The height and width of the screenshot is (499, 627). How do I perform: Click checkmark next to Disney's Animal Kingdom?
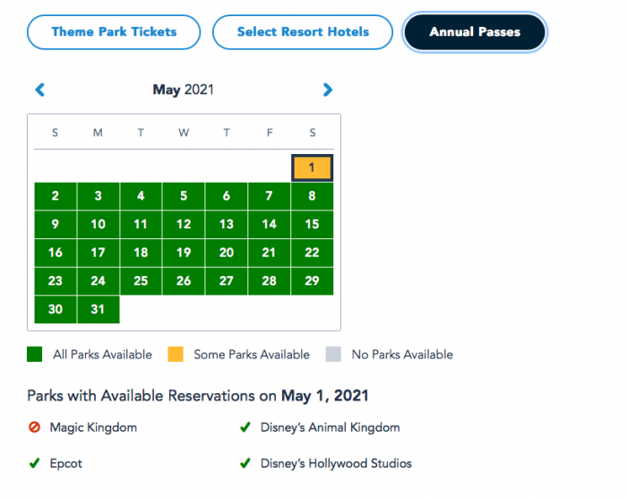(245, 428)
